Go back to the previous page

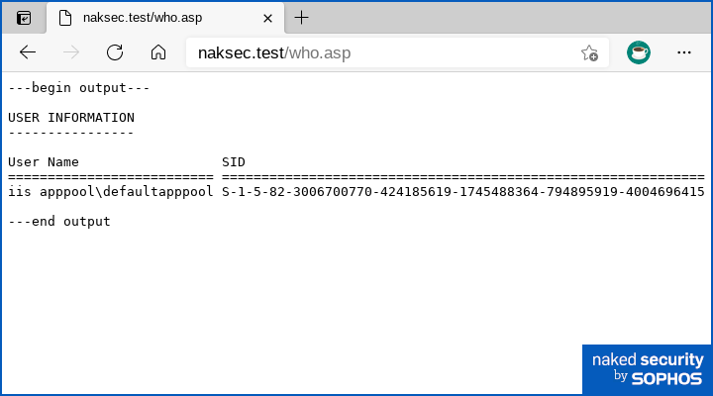click(28, 53)
